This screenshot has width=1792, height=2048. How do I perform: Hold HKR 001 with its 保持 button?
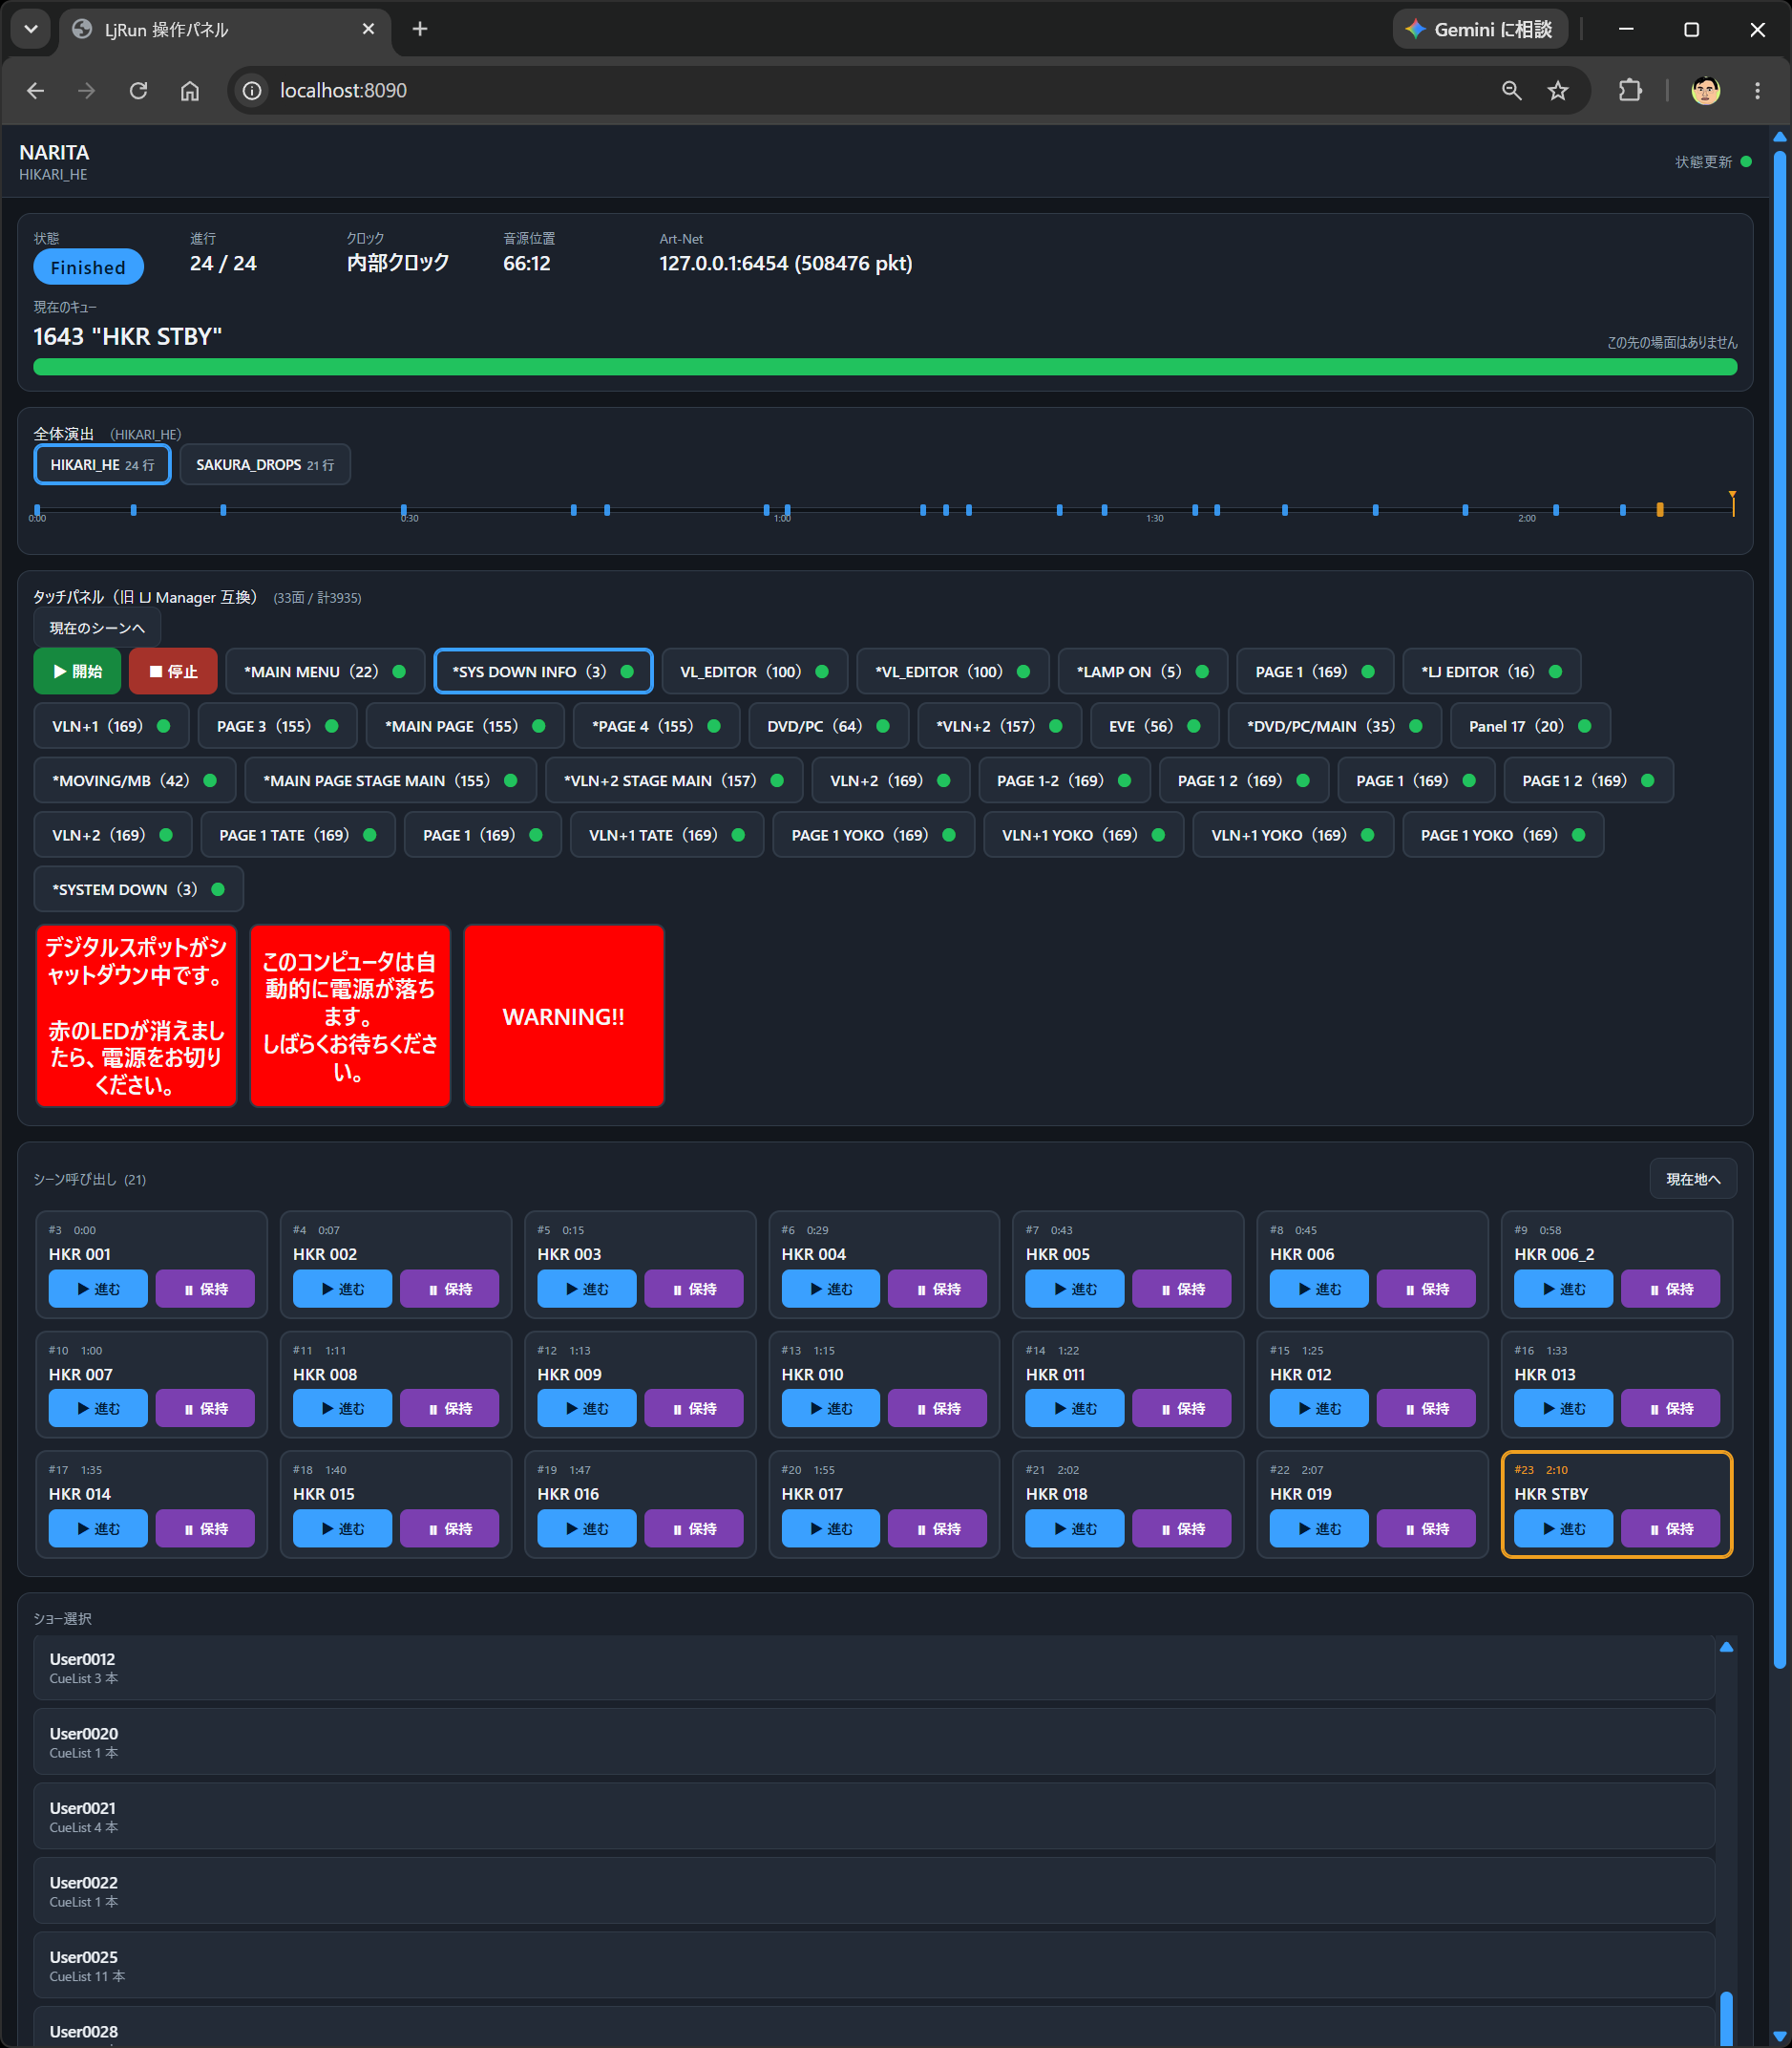[x=205, y=1289]
